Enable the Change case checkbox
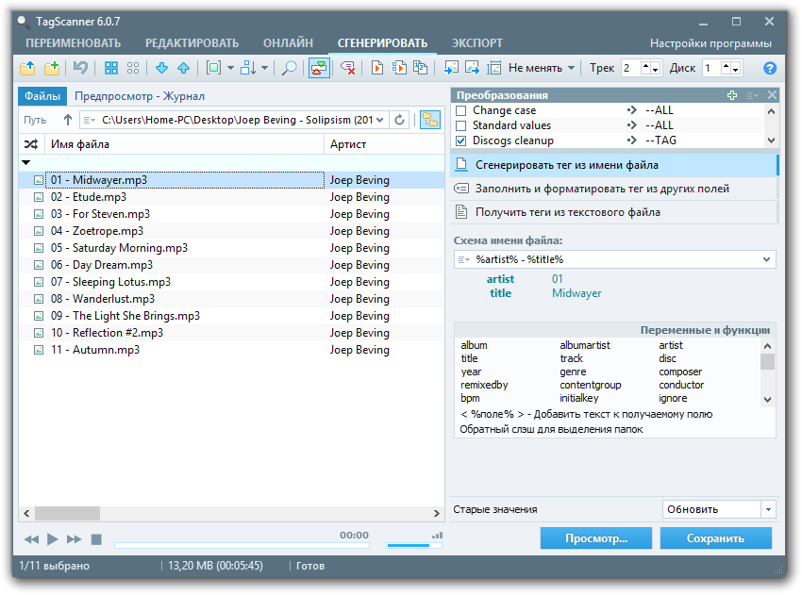 (x=461, y=110)
